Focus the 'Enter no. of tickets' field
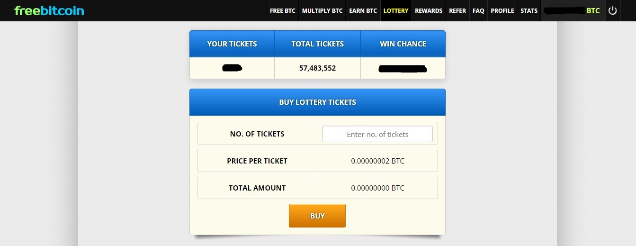This screenshot has height=246, width=636. [377, 134]
